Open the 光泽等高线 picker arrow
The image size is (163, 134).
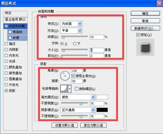point(70,89)
